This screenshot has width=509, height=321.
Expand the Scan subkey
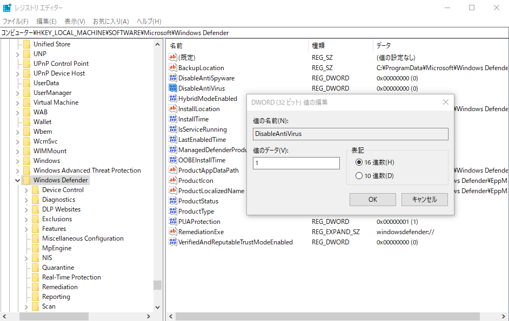[26, 307]
